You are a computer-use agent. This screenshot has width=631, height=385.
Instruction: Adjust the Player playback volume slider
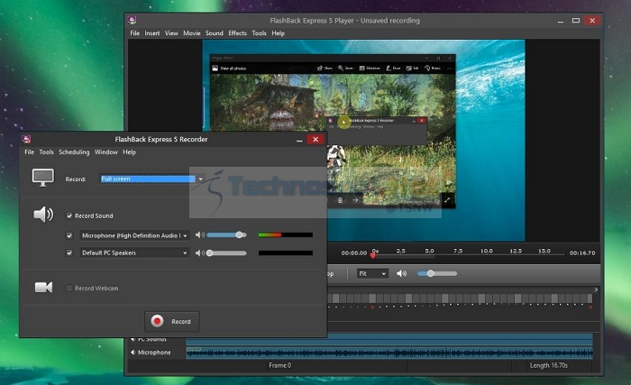coord(437,273)
